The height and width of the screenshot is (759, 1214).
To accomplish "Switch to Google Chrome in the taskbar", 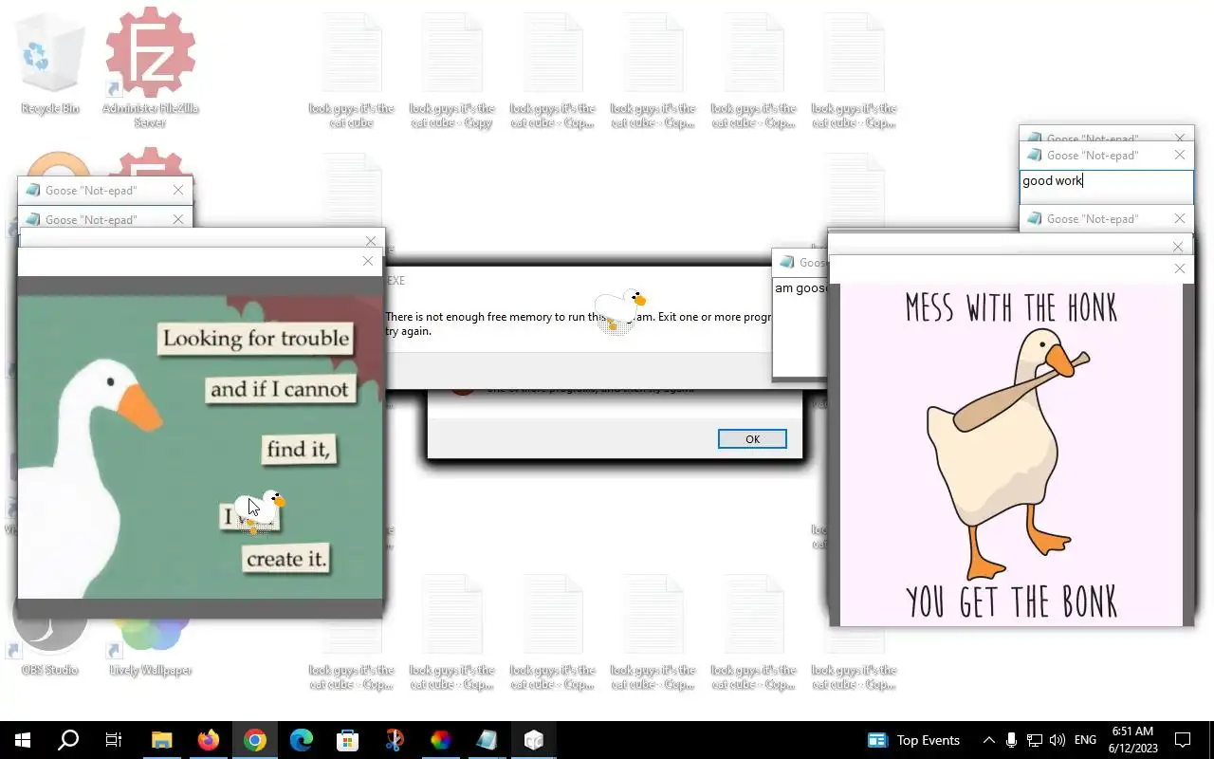I will click(254, 740).
